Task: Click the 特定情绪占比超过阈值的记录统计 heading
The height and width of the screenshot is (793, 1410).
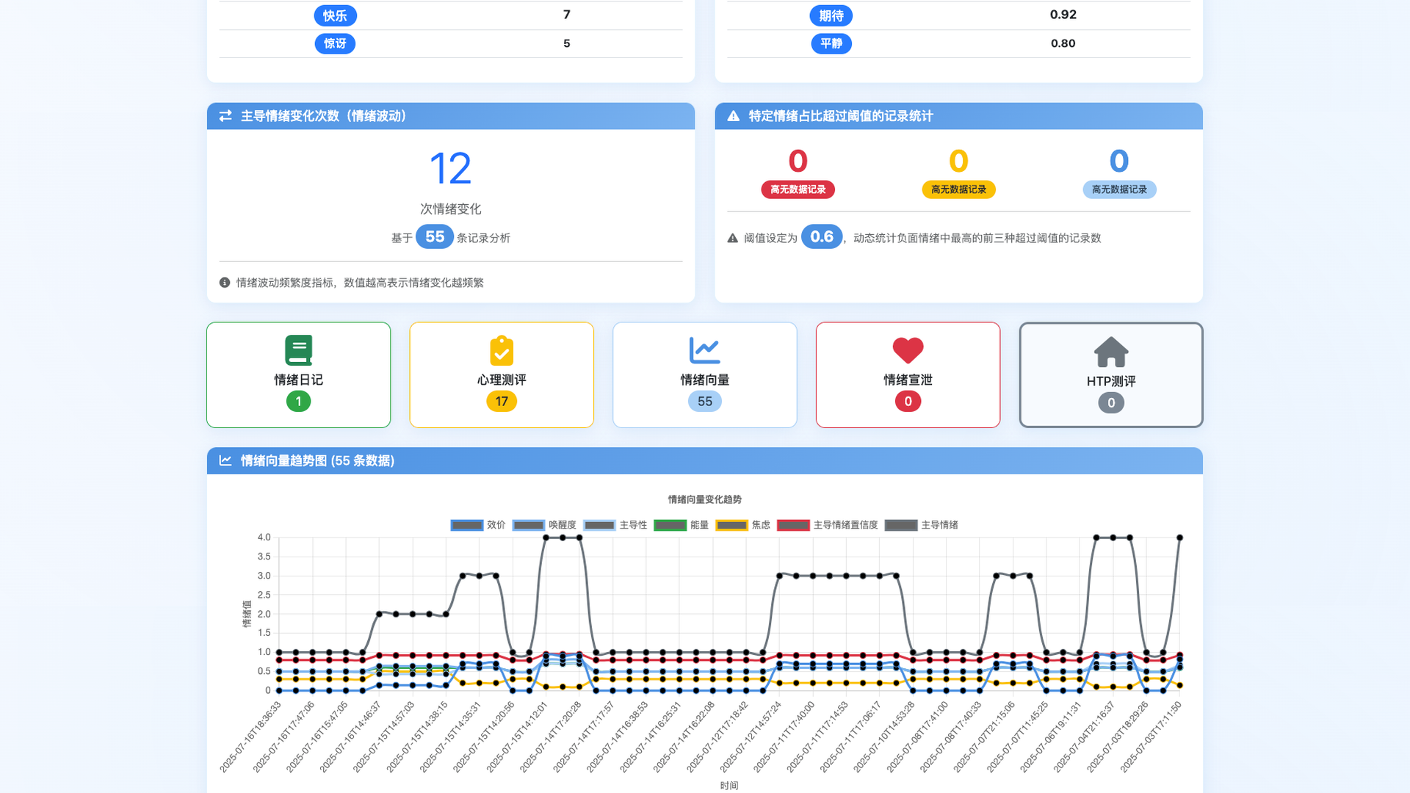Action: [x=841, y=116]
